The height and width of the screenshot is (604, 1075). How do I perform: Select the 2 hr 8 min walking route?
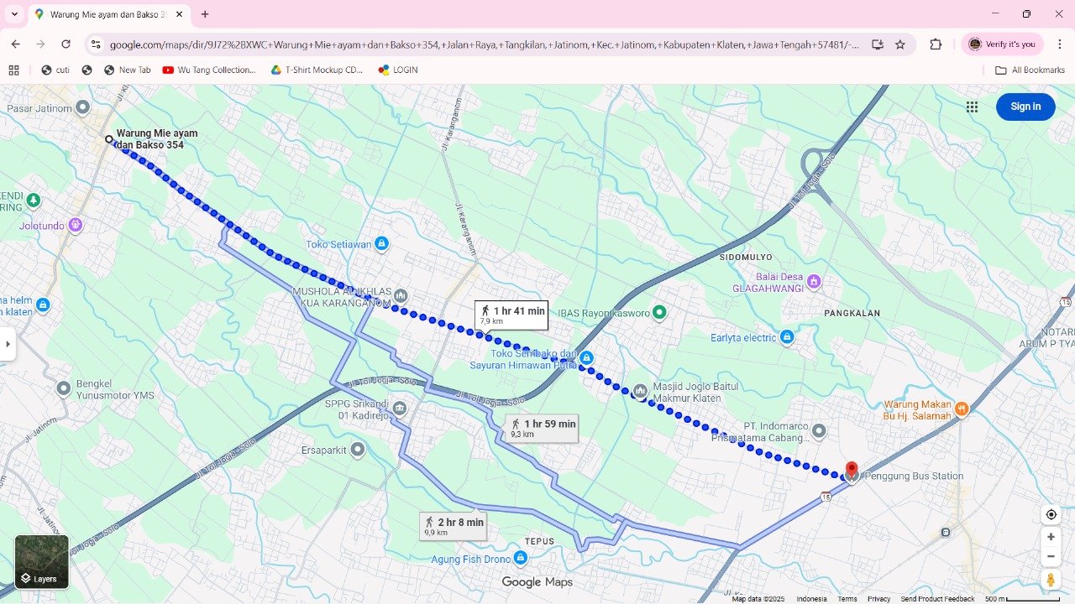[453, 526]
